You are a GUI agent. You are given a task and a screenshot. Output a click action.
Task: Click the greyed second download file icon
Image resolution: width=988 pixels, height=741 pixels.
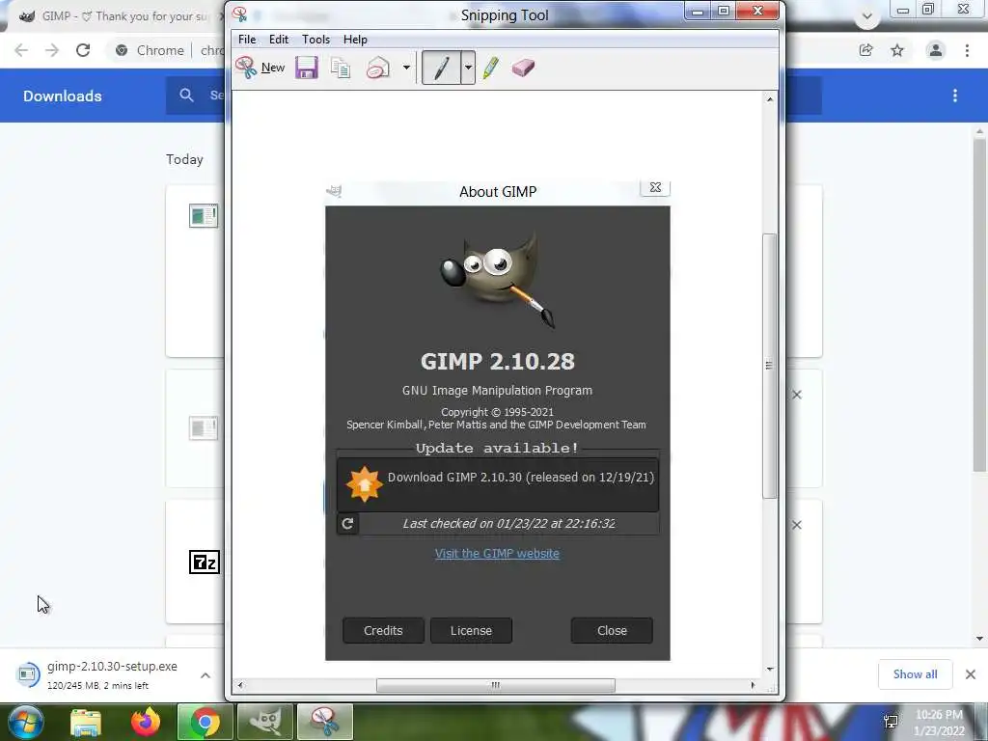[204, 428]
